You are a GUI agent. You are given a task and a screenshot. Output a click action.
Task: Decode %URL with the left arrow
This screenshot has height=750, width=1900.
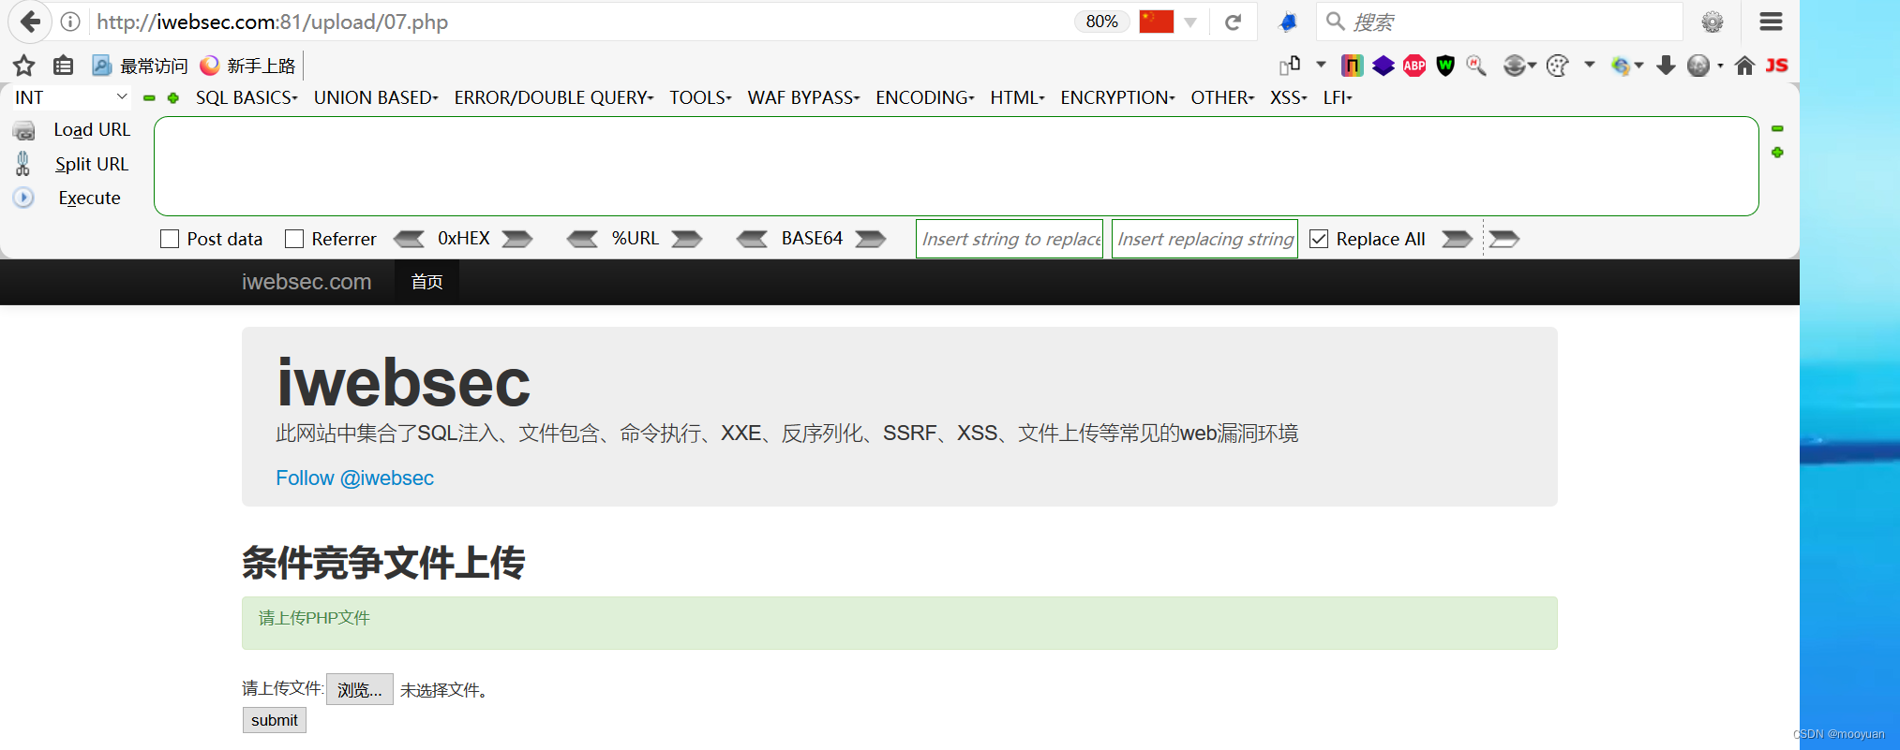point(582,239)
